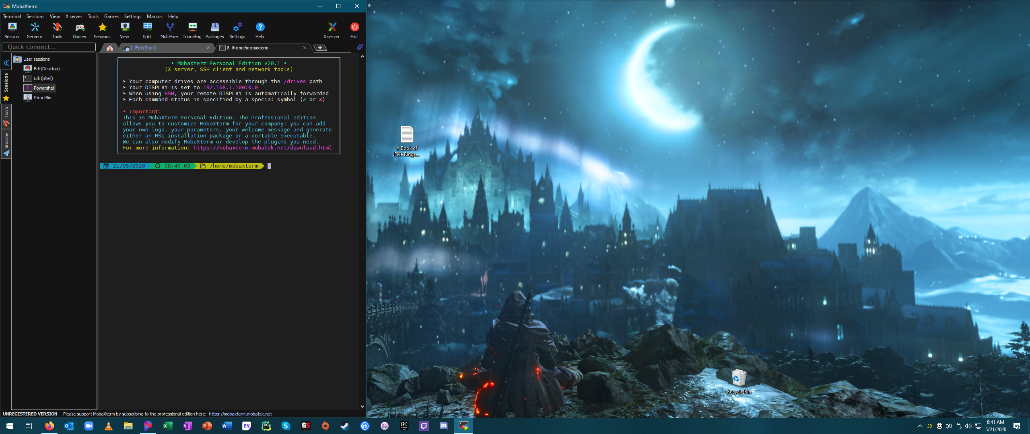
Task: Go to the Home tab icon
Action: coord(109,48)
